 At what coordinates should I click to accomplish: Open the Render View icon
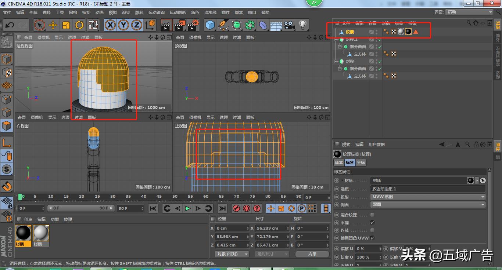(x=166, y=25)
